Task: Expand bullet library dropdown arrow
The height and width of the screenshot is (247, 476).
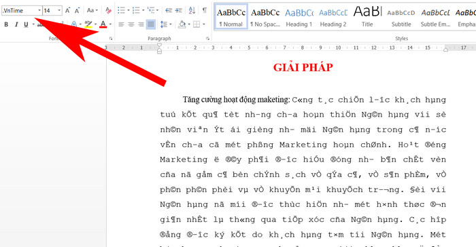Action: click(x=128, y=11)
